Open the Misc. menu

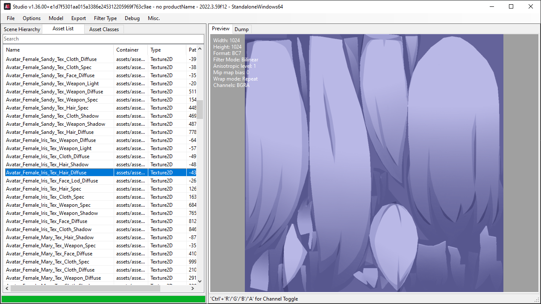154,18
